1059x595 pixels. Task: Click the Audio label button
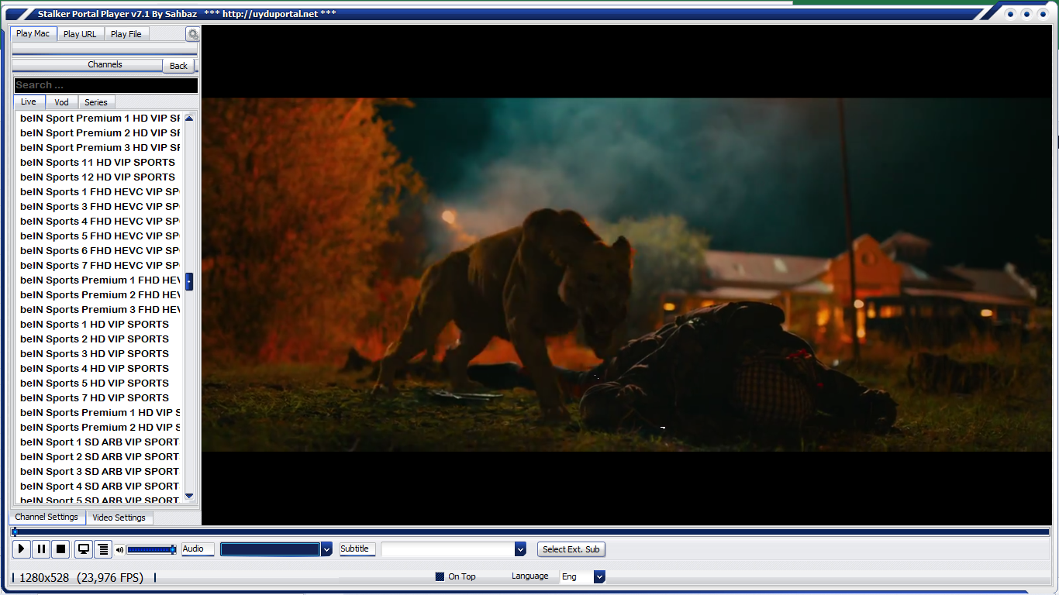[x=198, y=549]
